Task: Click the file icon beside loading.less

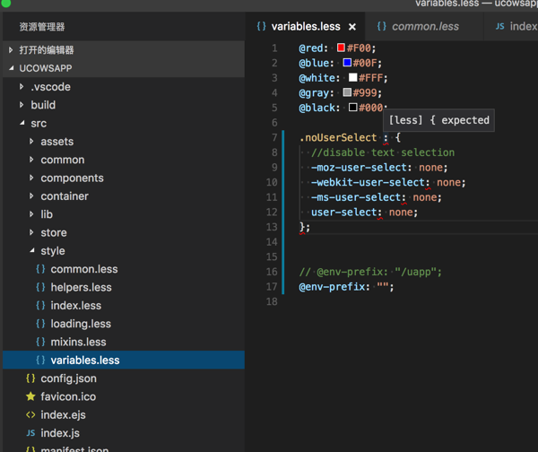Action: (x=40, y=324)
